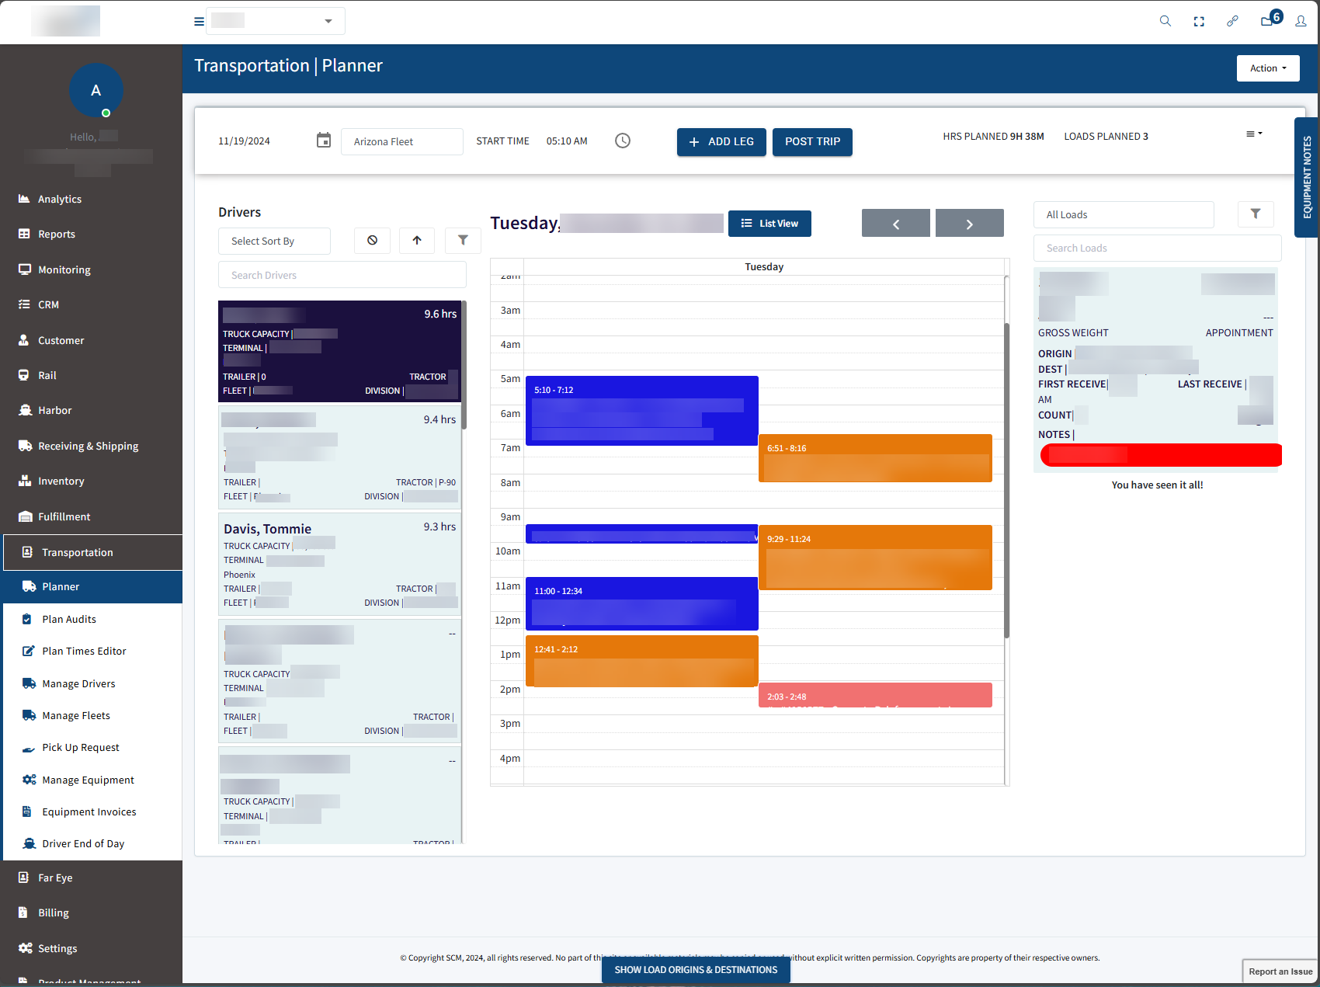The width and height of the screenshot is (1320, 987).
Task: Click Show Load Origins & Destinations button
Action: [x=696, y=969]
